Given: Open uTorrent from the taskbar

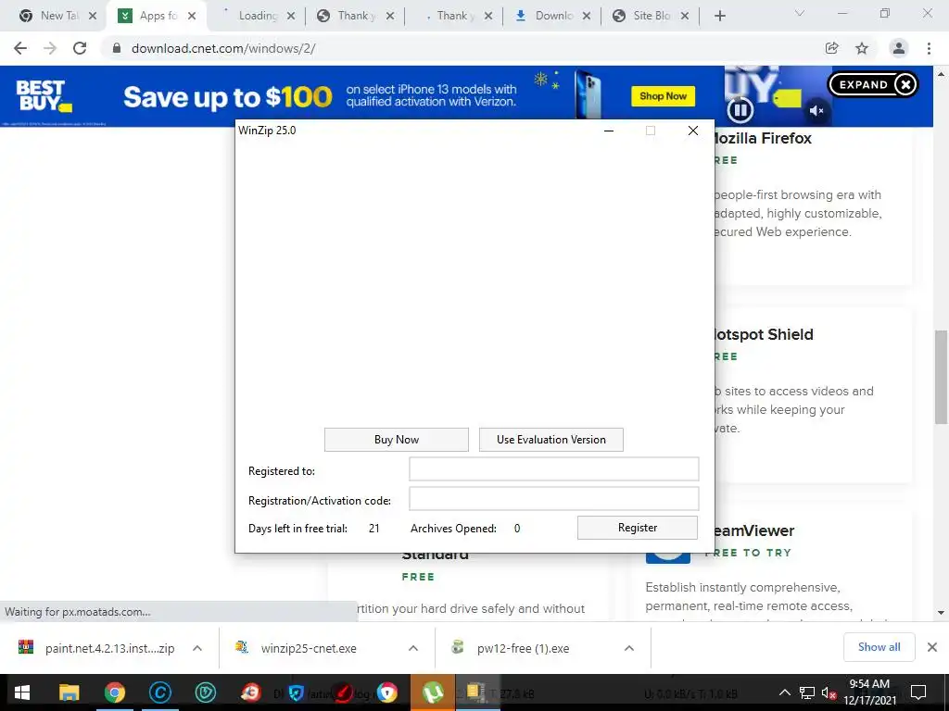Looking at the screenshot, I should tap(433, 692).
